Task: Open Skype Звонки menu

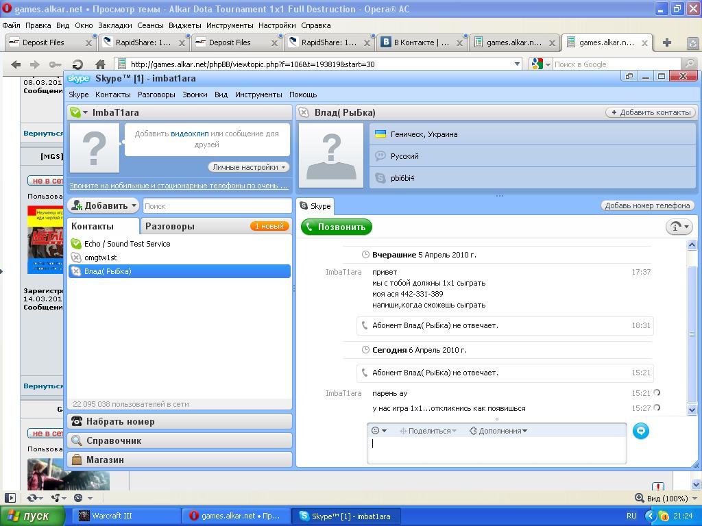Action: 195,95
